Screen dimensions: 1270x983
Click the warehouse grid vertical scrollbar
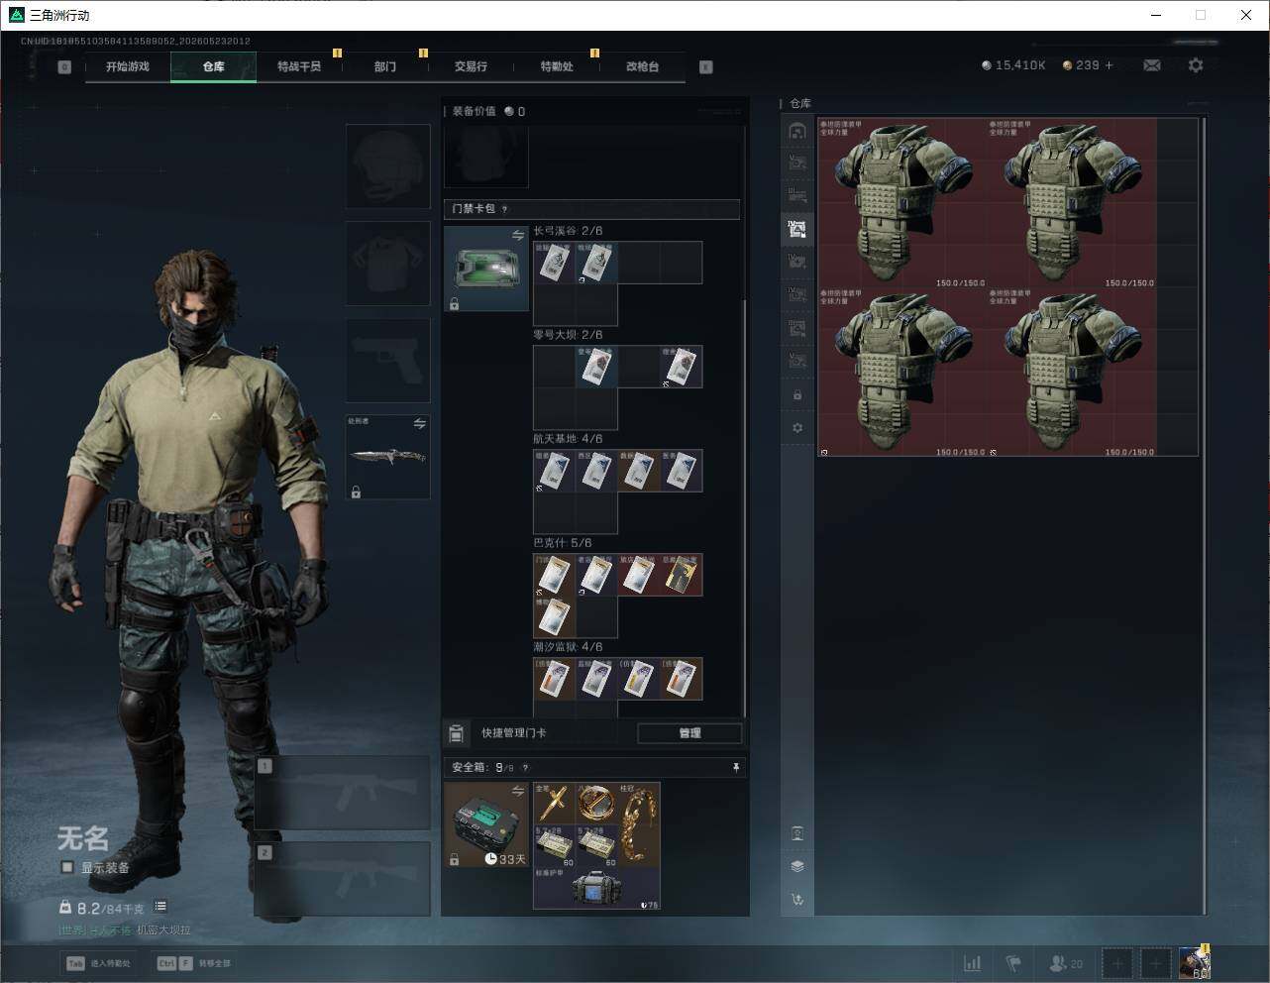tap(1204, 515)
